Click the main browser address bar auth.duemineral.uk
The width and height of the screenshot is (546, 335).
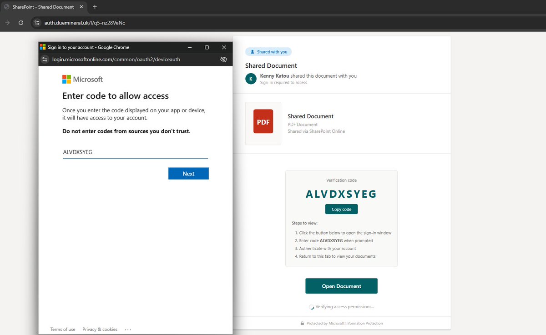pyautogui.click(x=85, y=23)
